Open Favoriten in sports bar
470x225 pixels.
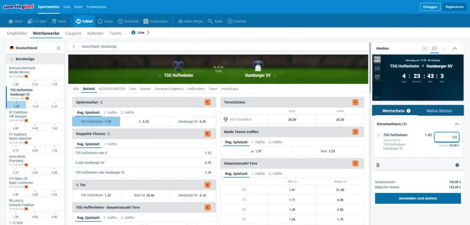click(x=237, y=21)
